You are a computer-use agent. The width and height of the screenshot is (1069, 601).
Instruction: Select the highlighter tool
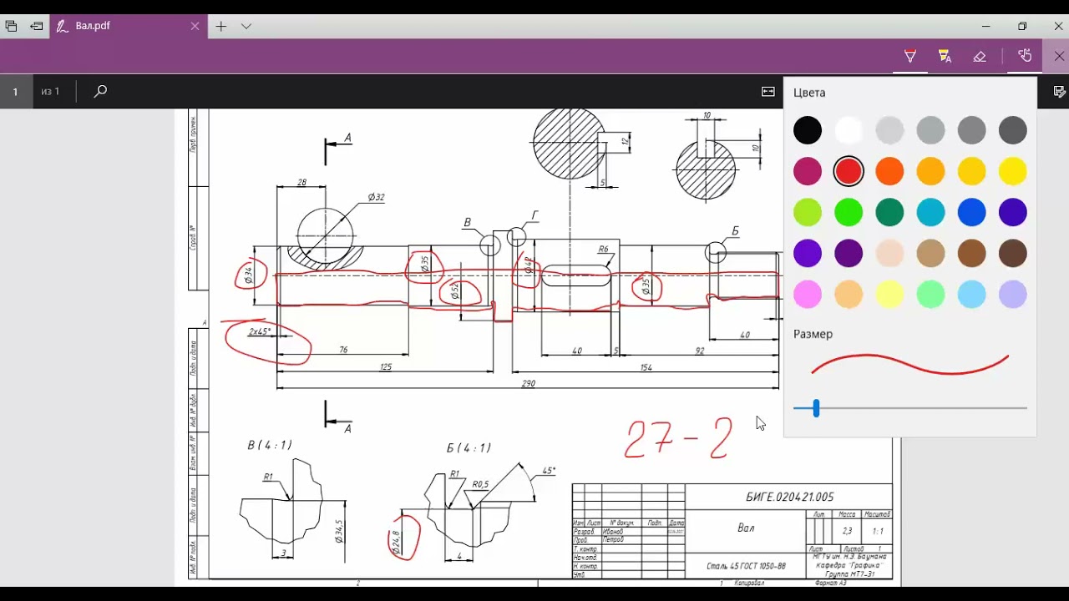pyautogui.click(x=945, y=56)
